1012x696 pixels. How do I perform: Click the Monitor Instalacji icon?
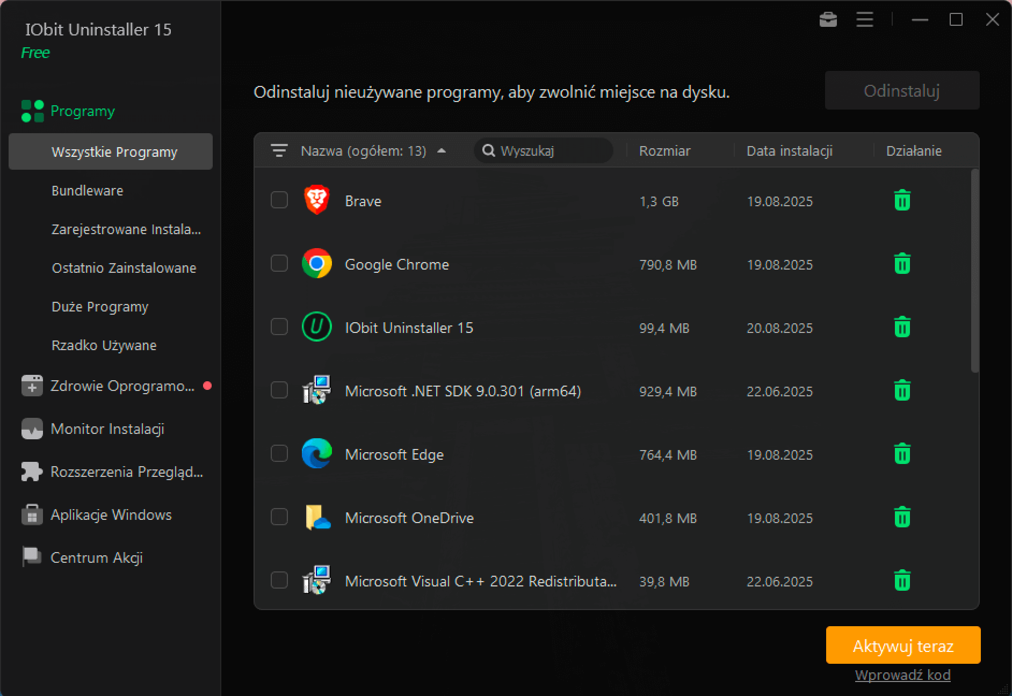click(x=32, y=429)
